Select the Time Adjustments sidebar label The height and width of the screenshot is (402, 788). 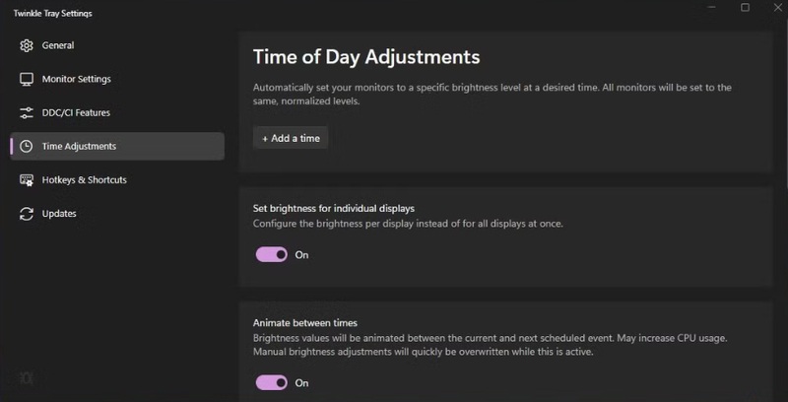tap(79, 147)
